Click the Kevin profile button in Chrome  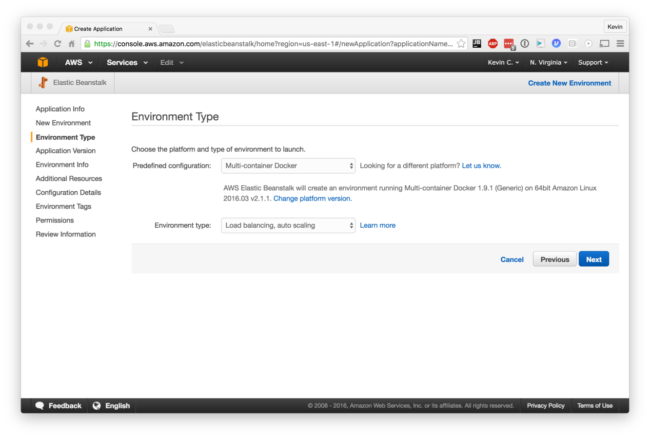point(614,27)
